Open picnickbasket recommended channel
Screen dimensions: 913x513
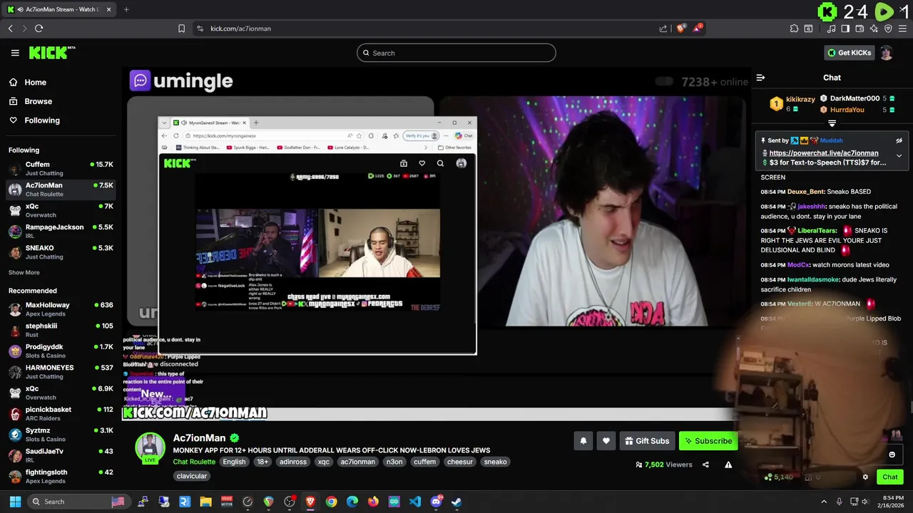coord(61,413)
